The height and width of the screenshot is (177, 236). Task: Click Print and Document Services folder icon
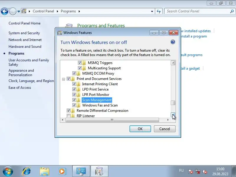click(73, 78)
